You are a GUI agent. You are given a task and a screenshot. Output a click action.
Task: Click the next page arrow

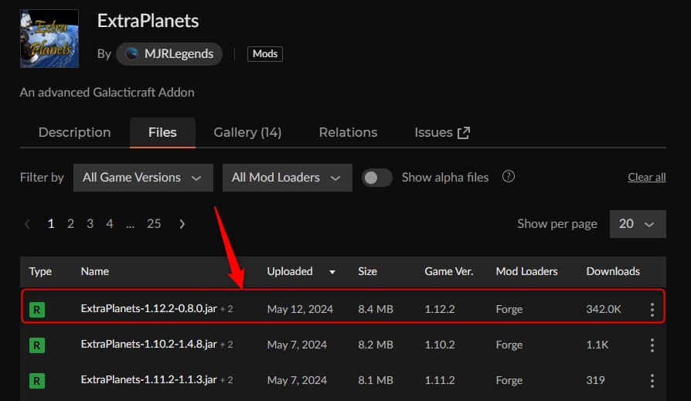pos(182,224)
